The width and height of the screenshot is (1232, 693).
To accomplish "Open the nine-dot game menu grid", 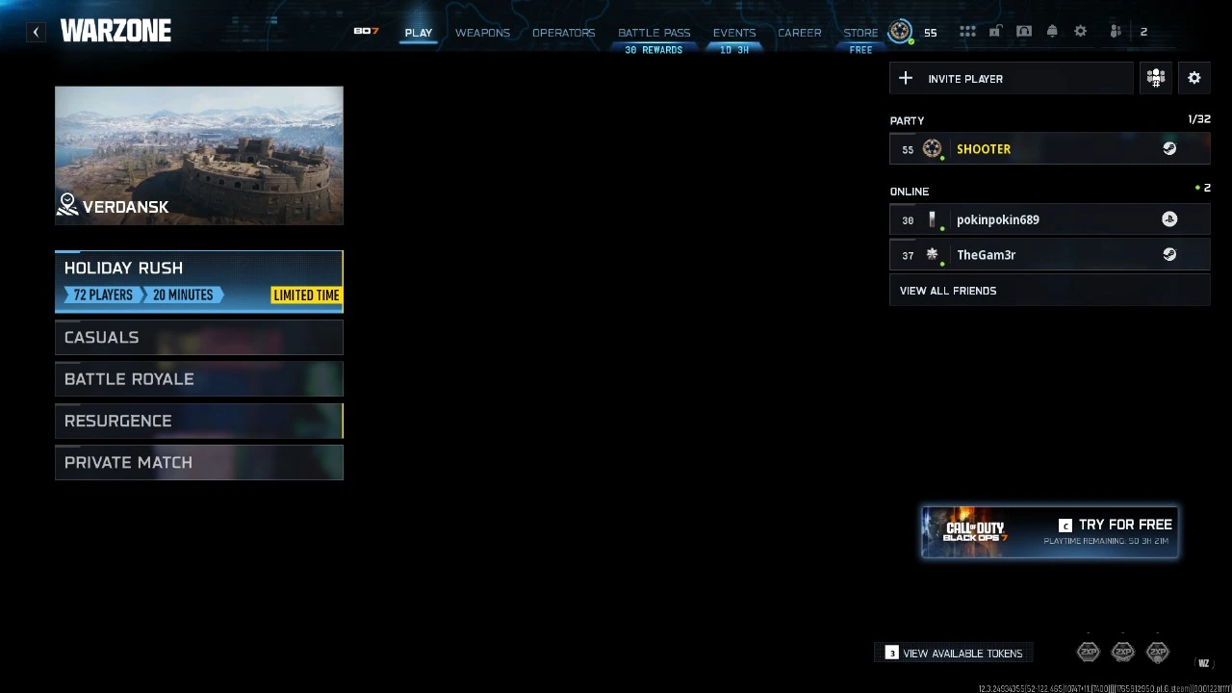I will (x=967, y=32).
